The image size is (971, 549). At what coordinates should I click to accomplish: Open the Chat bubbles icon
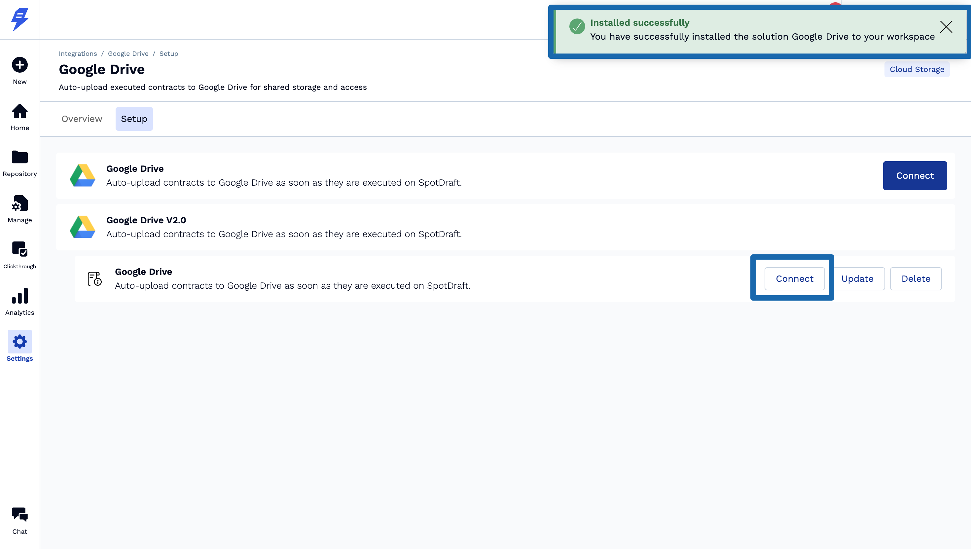19,515
